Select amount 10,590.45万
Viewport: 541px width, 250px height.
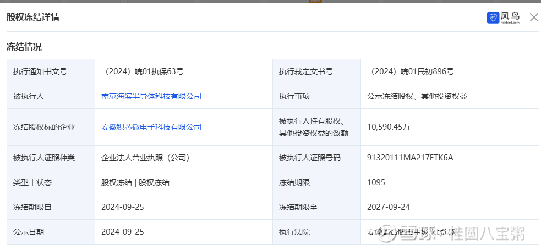click(x=389, y=127)
